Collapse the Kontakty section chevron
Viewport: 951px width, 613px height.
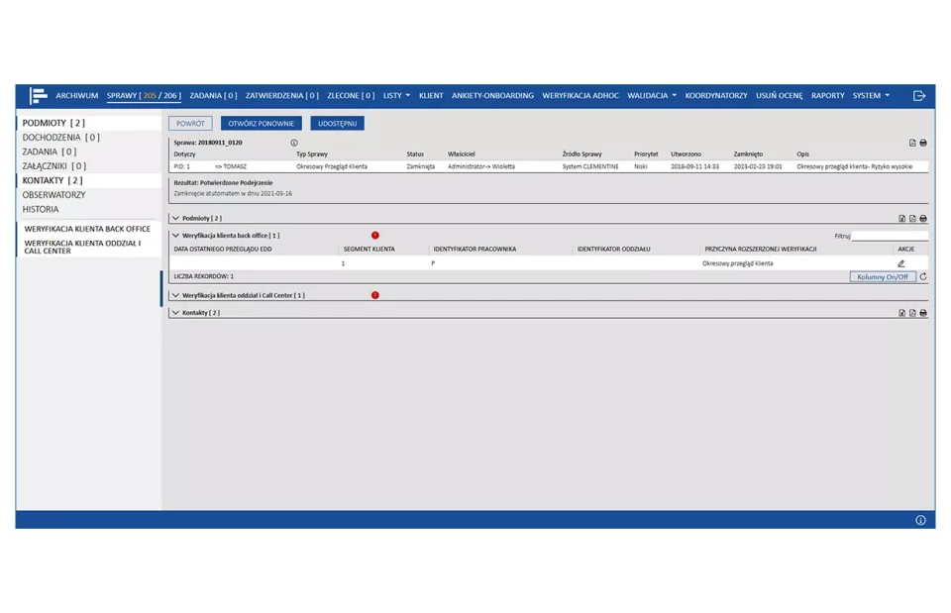(x=176, y=313)
